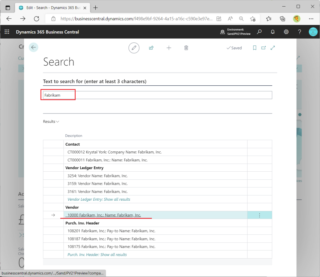The width and height of the screenshot is (320, 277).
Task: Select contact CT000012 Krystal York result
Action: tap(114, 152)
